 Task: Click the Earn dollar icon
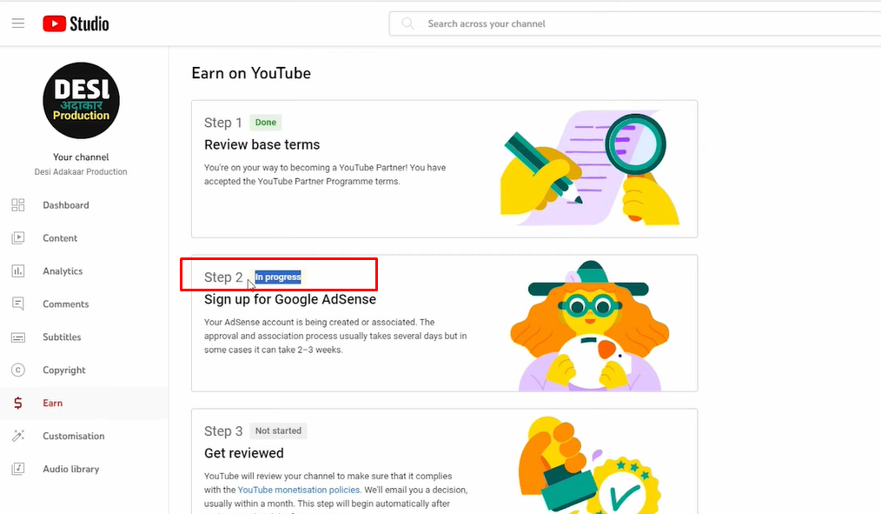click(x=17, y=404)
